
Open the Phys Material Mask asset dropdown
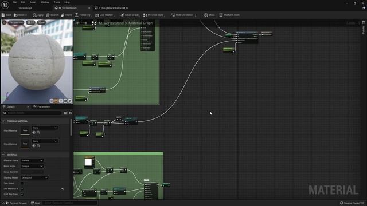[45, 141]
